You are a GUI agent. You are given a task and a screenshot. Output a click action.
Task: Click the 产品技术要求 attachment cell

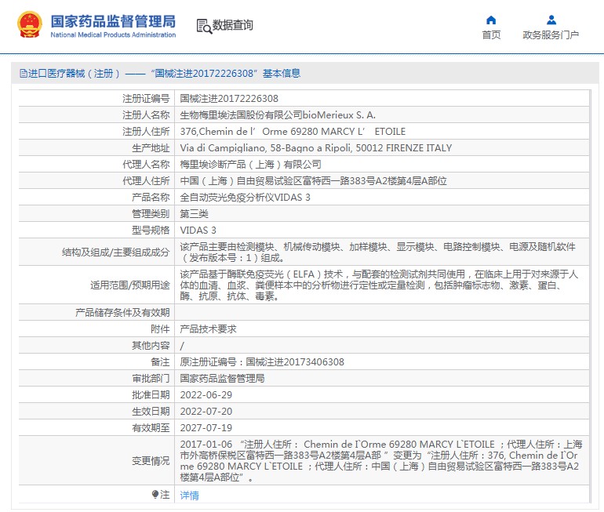click(x=208, y=329)
